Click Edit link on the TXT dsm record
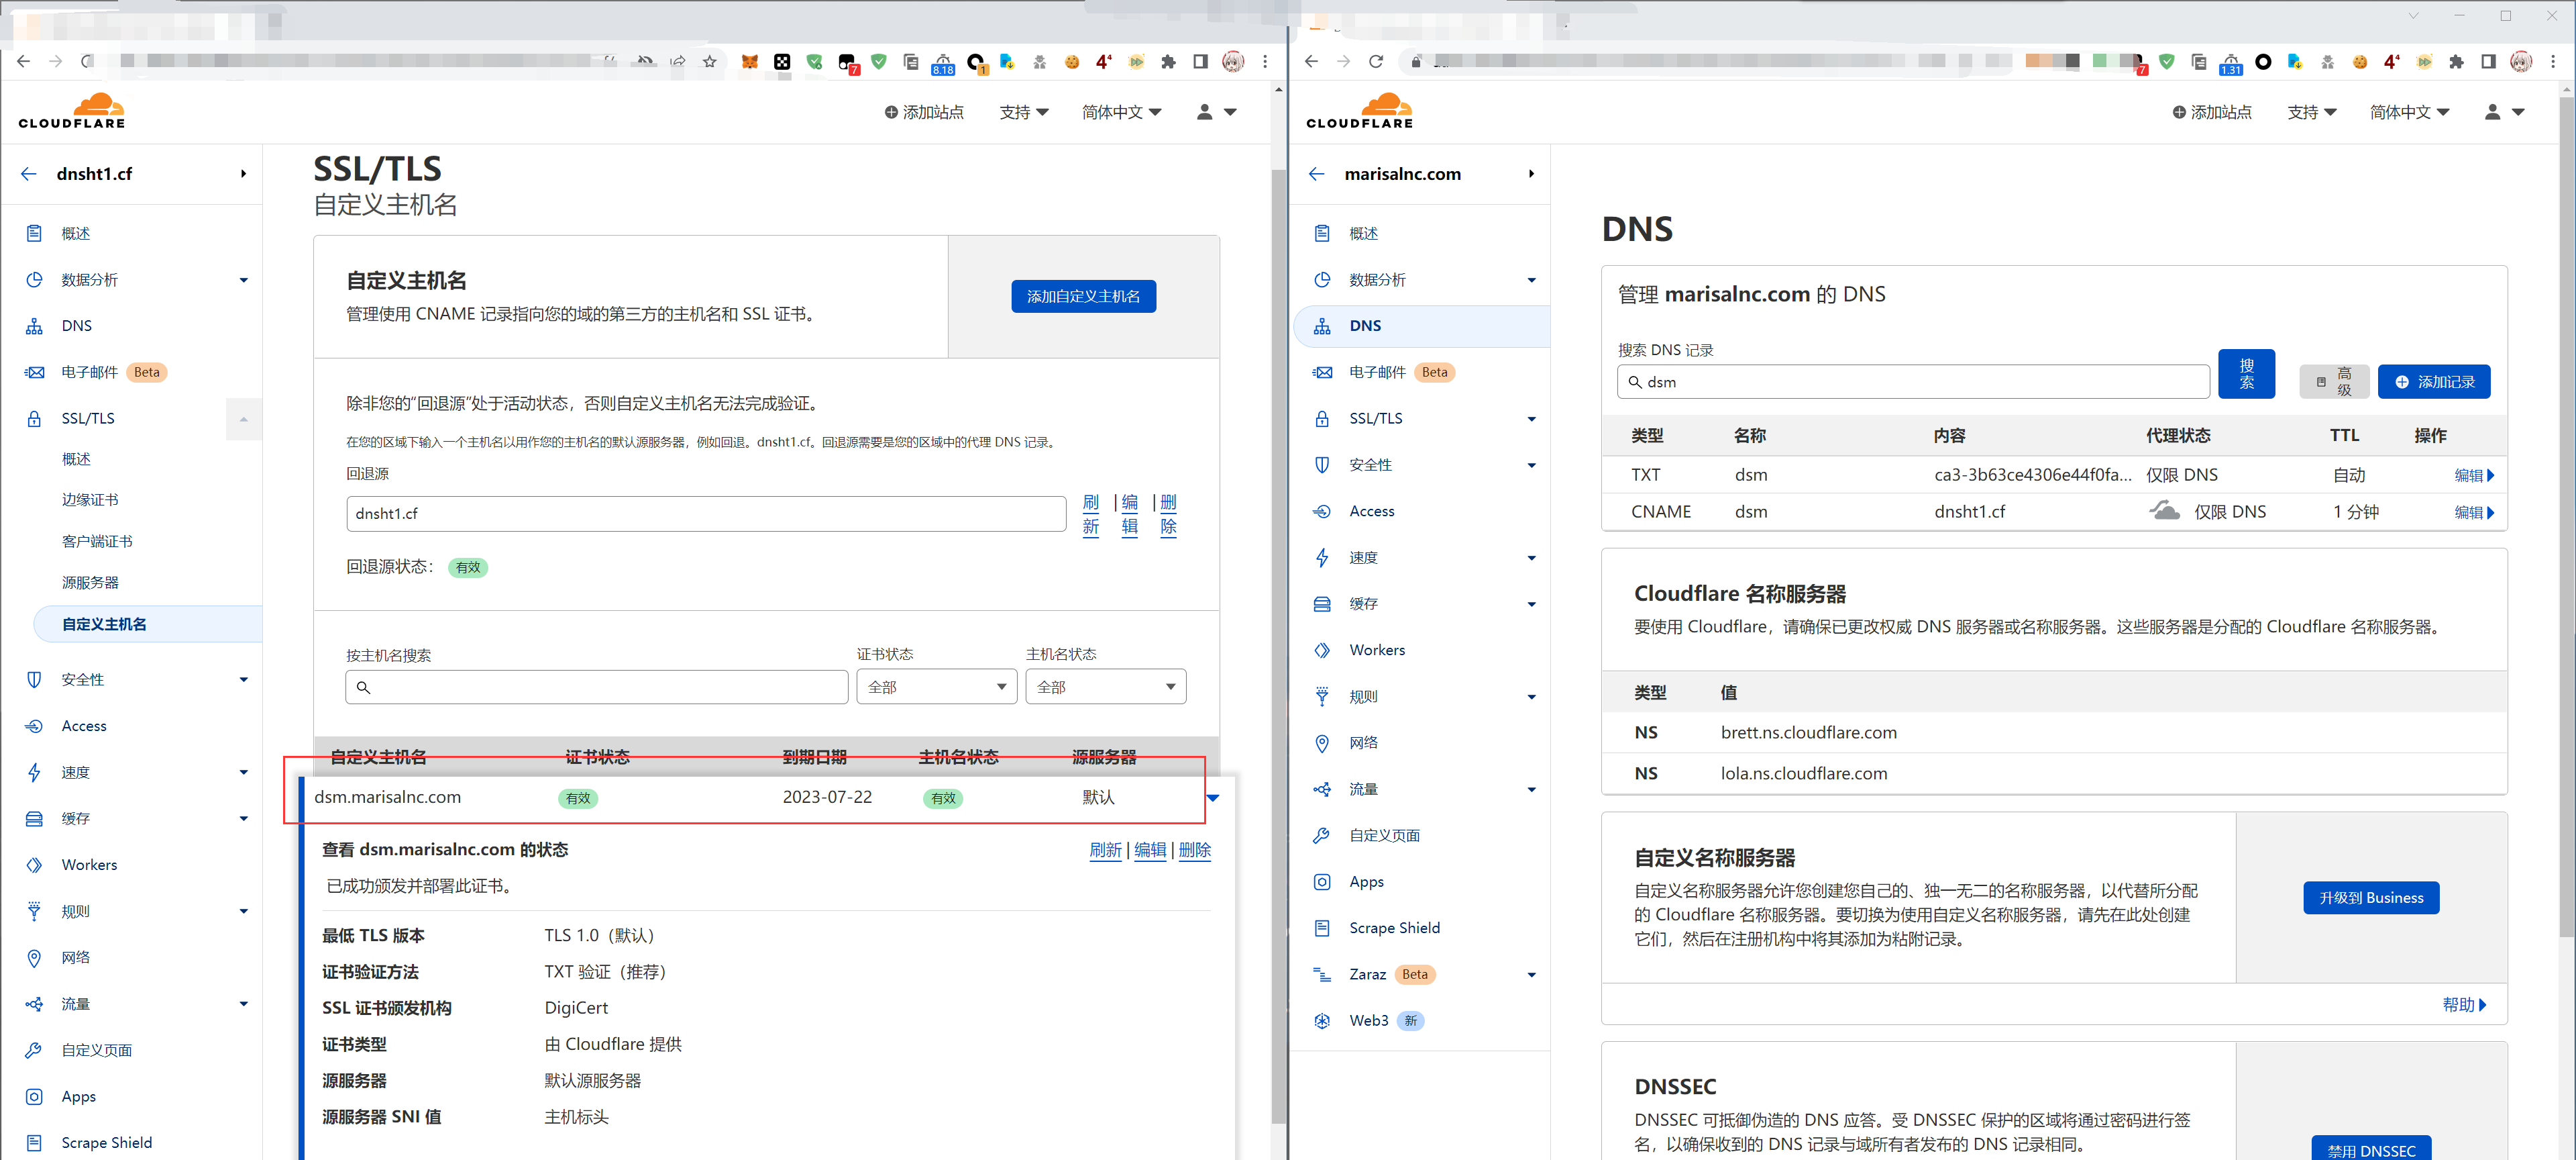The image size is (2576, 1160). 2473,475
